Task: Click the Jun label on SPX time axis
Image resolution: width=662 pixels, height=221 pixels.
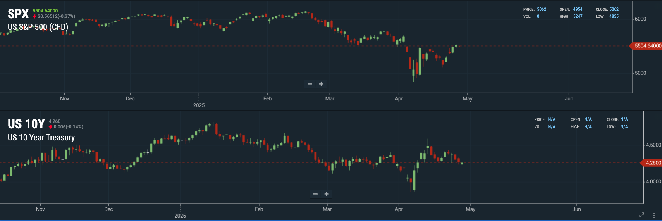Action: pyautogui.click(x=569, y=98)
